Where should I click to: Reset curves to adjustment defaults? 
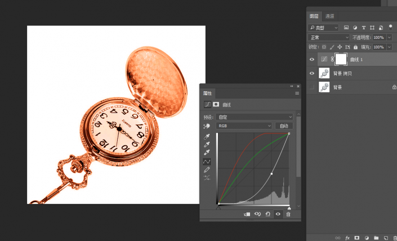[268, 214]
